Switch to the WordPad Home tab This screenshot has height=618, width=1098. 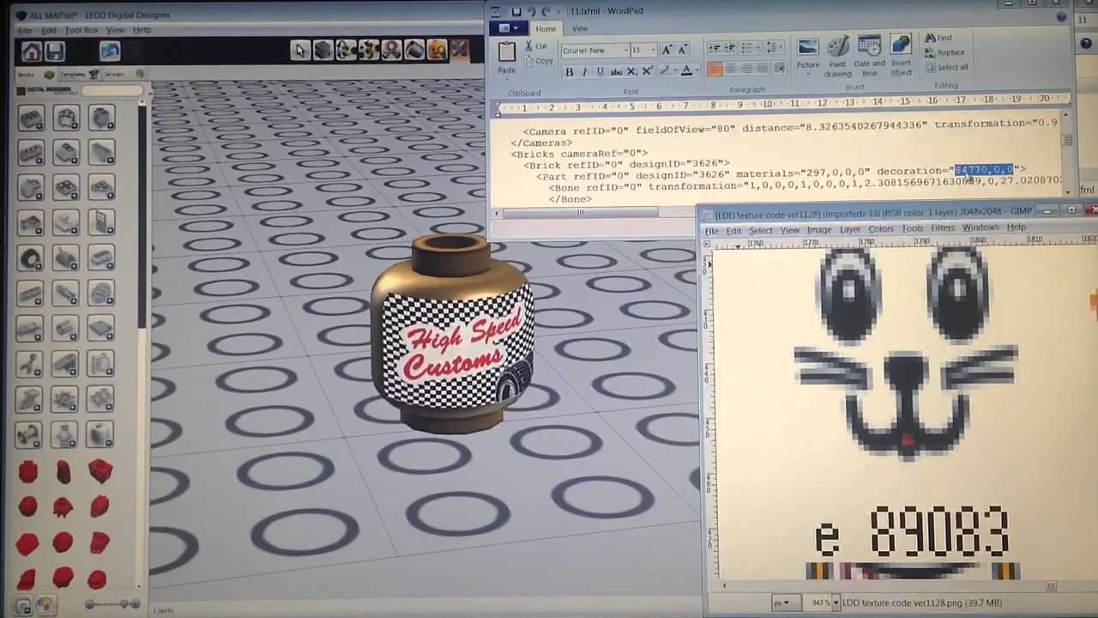coord(546,28)
